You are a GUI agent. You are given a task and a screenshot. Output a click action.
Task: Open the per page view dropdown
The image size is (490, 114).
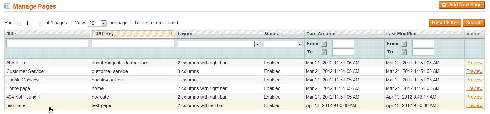97,23
